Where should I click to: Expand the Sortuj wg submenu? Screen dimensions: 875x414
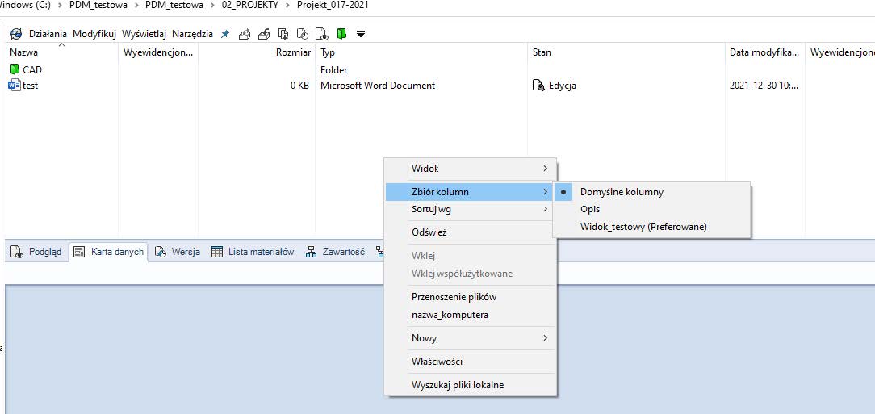471,209
